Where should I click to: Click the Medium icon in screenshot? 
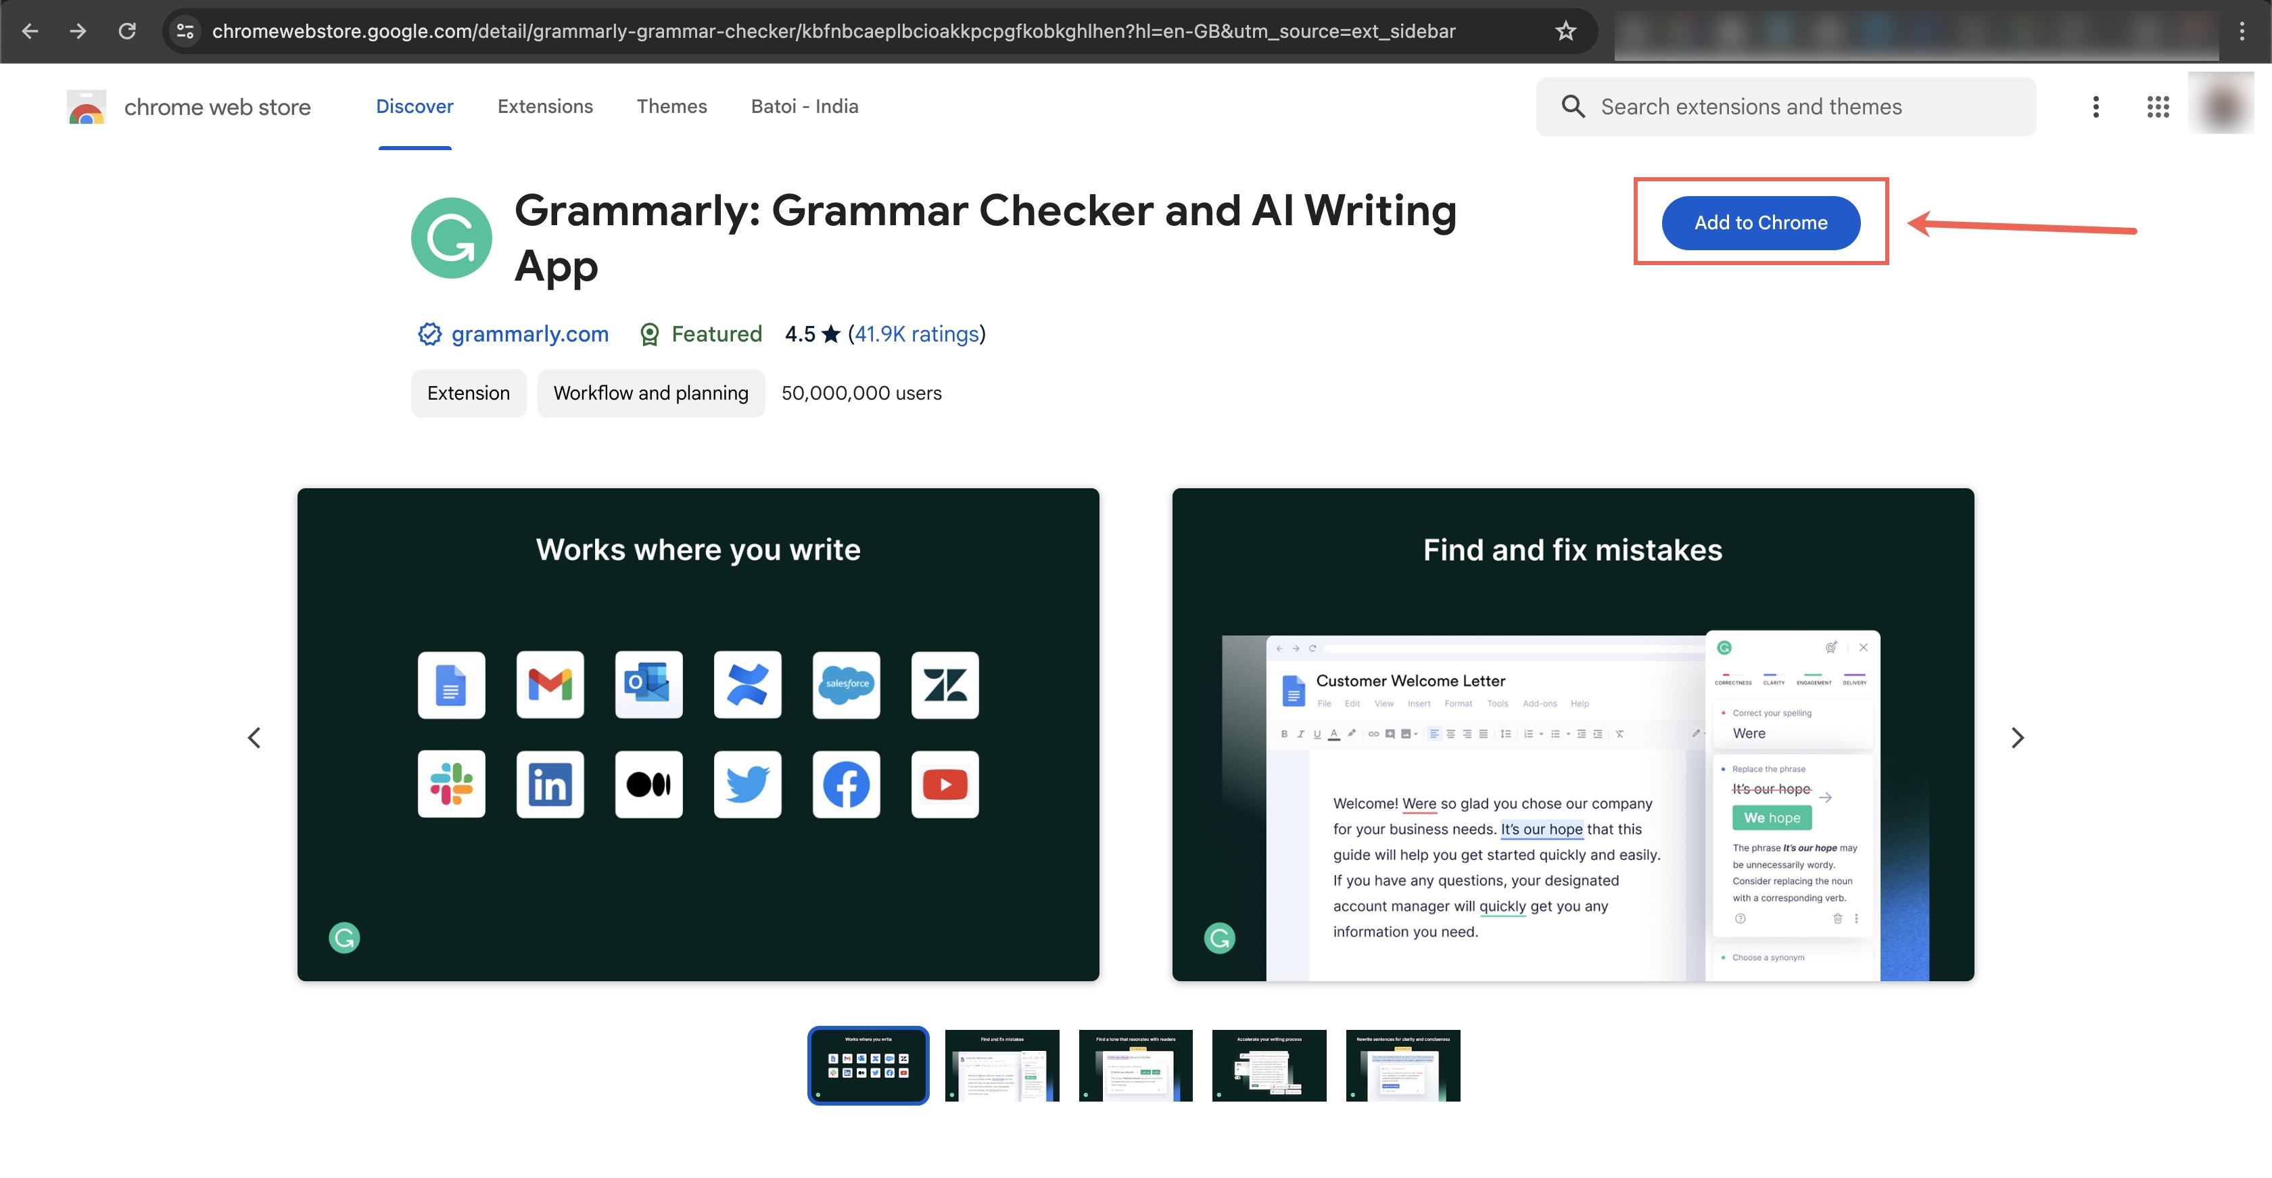click(x=649, y=784)
